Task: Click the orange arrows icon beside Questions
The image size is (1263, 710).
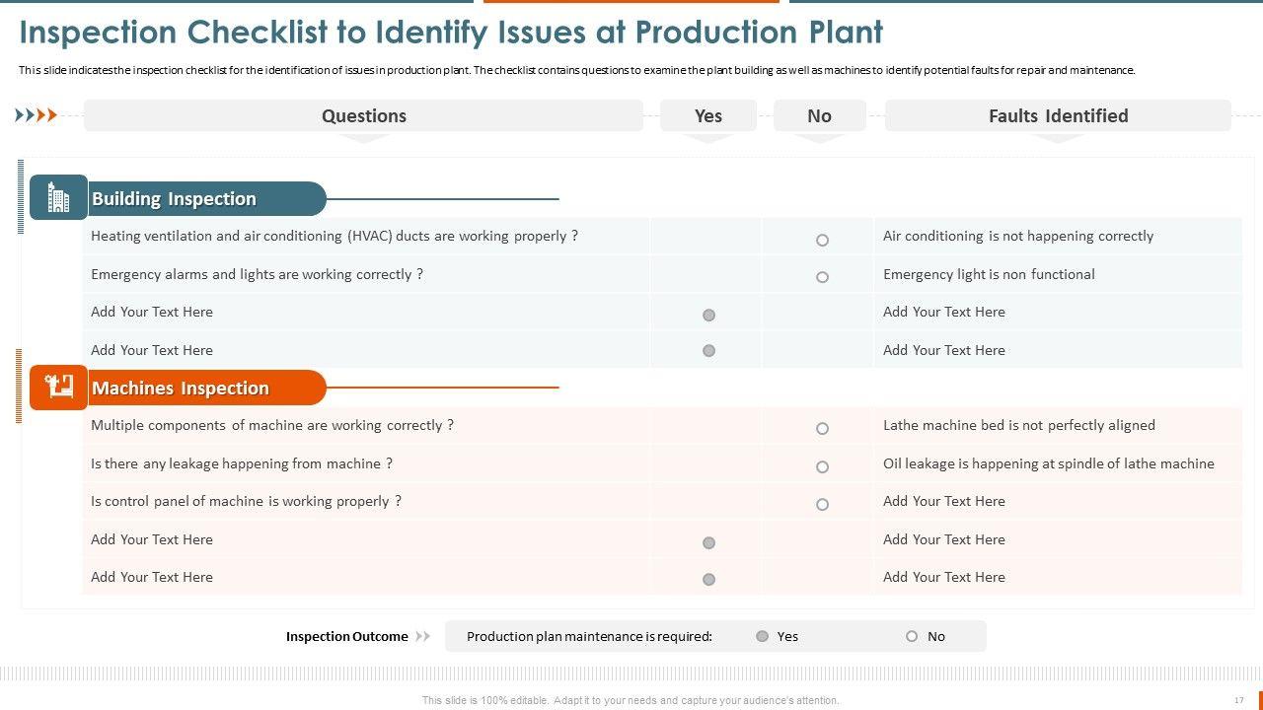Action: point(37,115)
